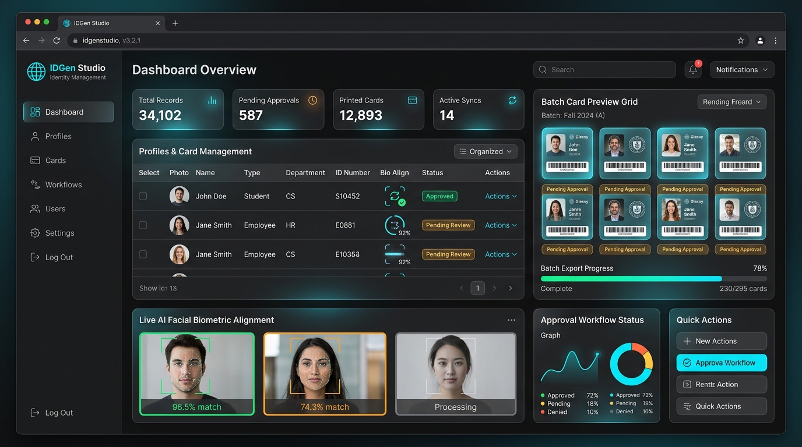The width and height of the screenshot is (802, 447).
Task: Expand Actions menu for John Doe
Action: 501,196
